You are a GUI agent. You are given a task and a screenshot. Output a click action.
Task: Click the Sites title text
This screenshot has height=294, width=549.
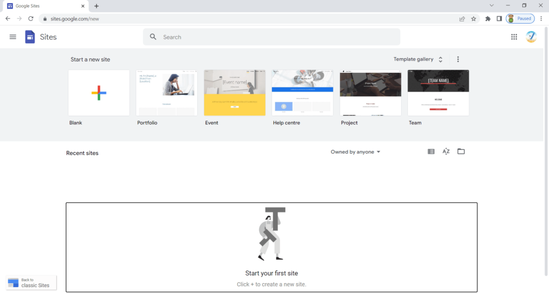pyautogui.click(x=48, y=37)
